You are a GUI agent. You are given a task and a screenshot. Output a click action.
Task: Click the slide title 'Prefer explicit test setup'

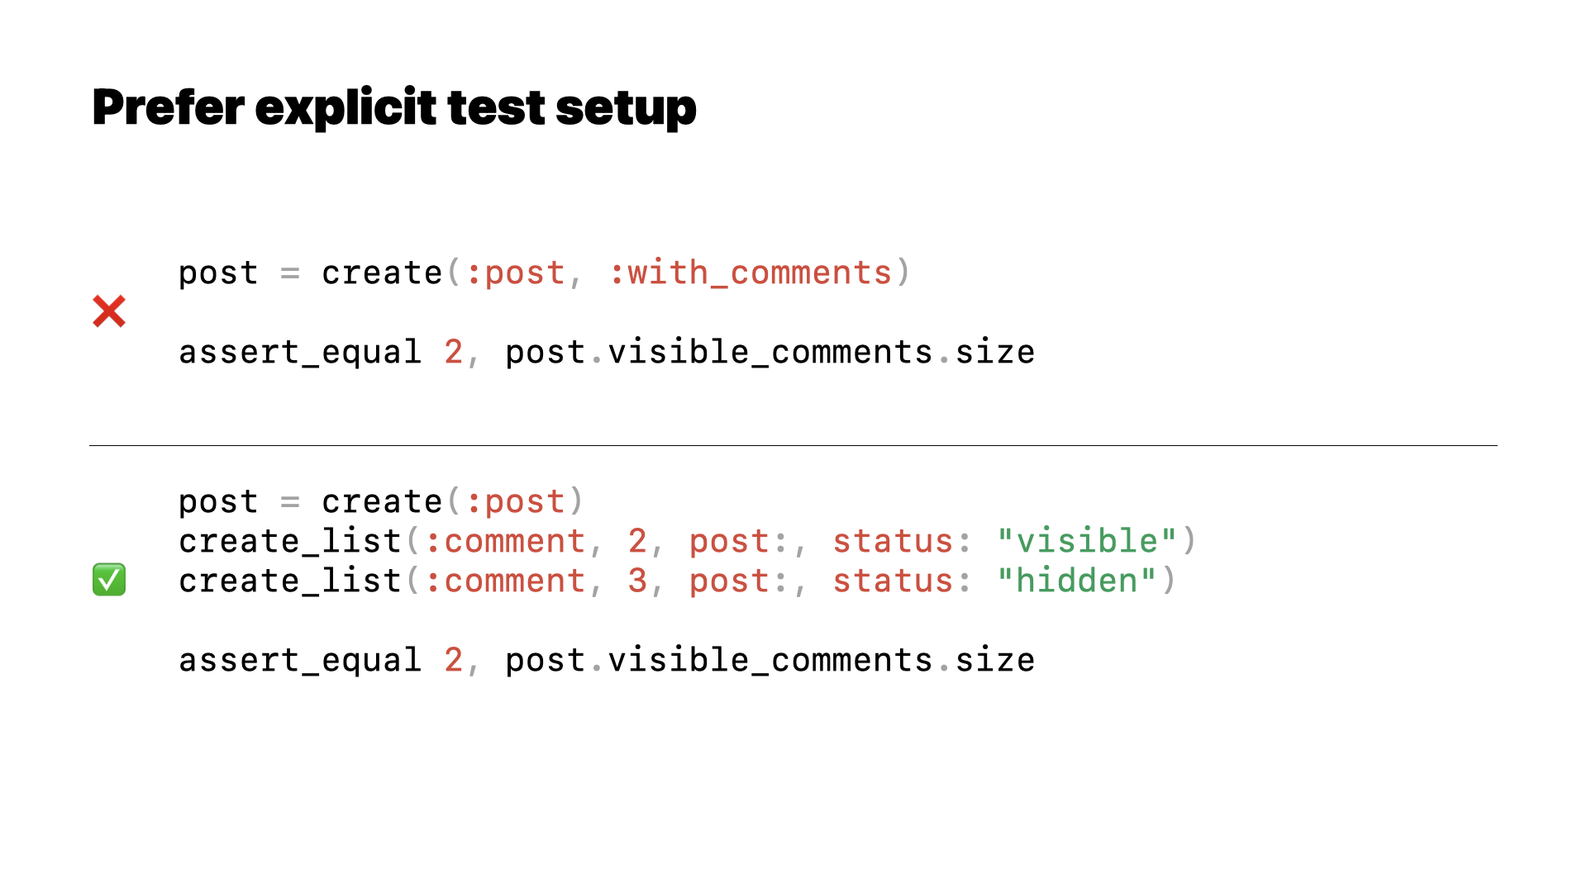[394, 107]
